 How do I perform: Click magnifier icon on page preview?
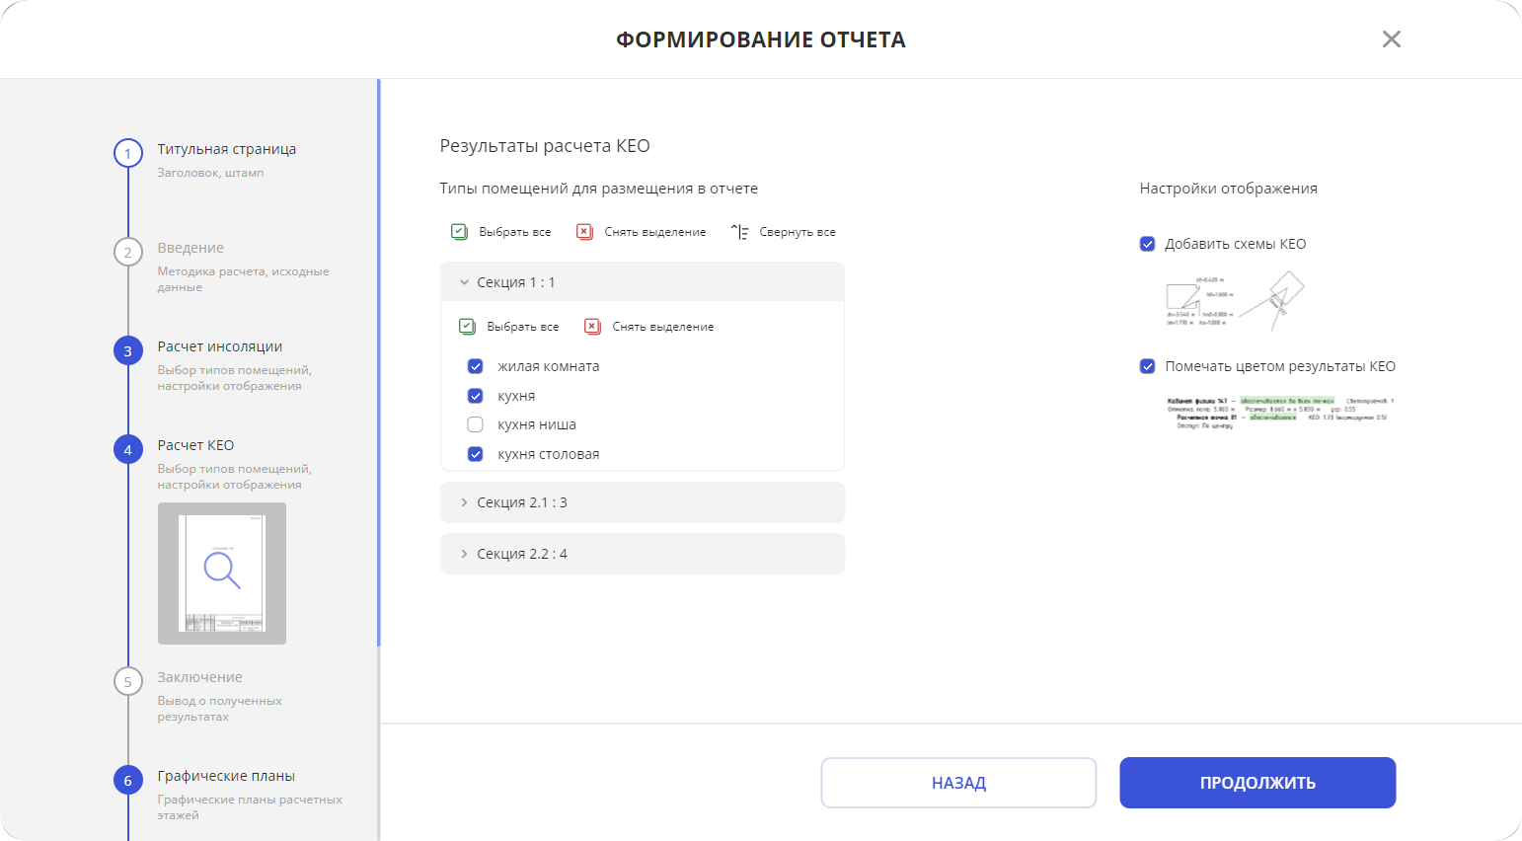pyautogui.click(x=222, y=571)
